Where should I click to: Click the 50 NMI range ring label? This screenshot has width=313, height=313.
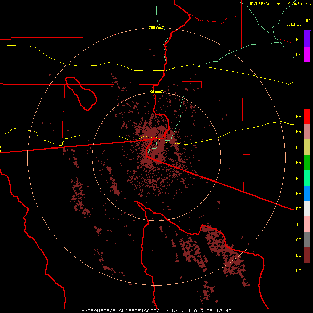click(x=156, y=92)
